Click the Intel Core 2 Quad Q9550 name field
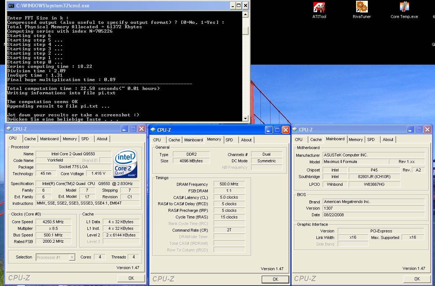The height and width of the screenshot is (286, 435). (73, 154)
